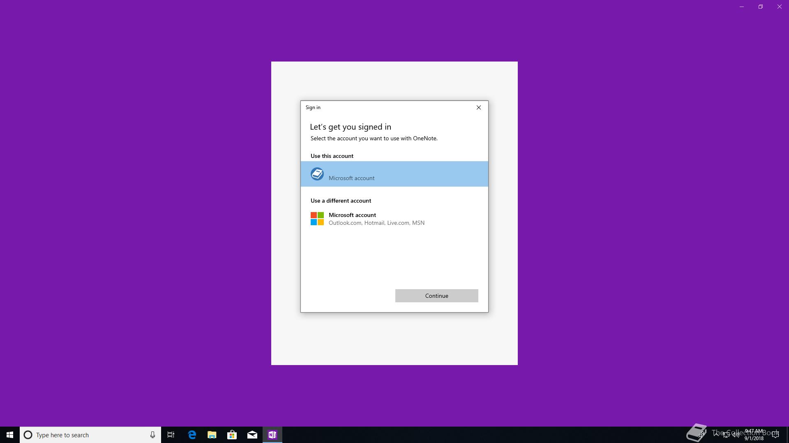Open the Mail app from taskbar

(x=252, y=435)
